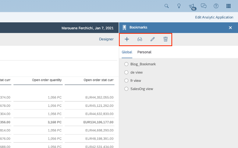Open the discussions chat icon

204,6
